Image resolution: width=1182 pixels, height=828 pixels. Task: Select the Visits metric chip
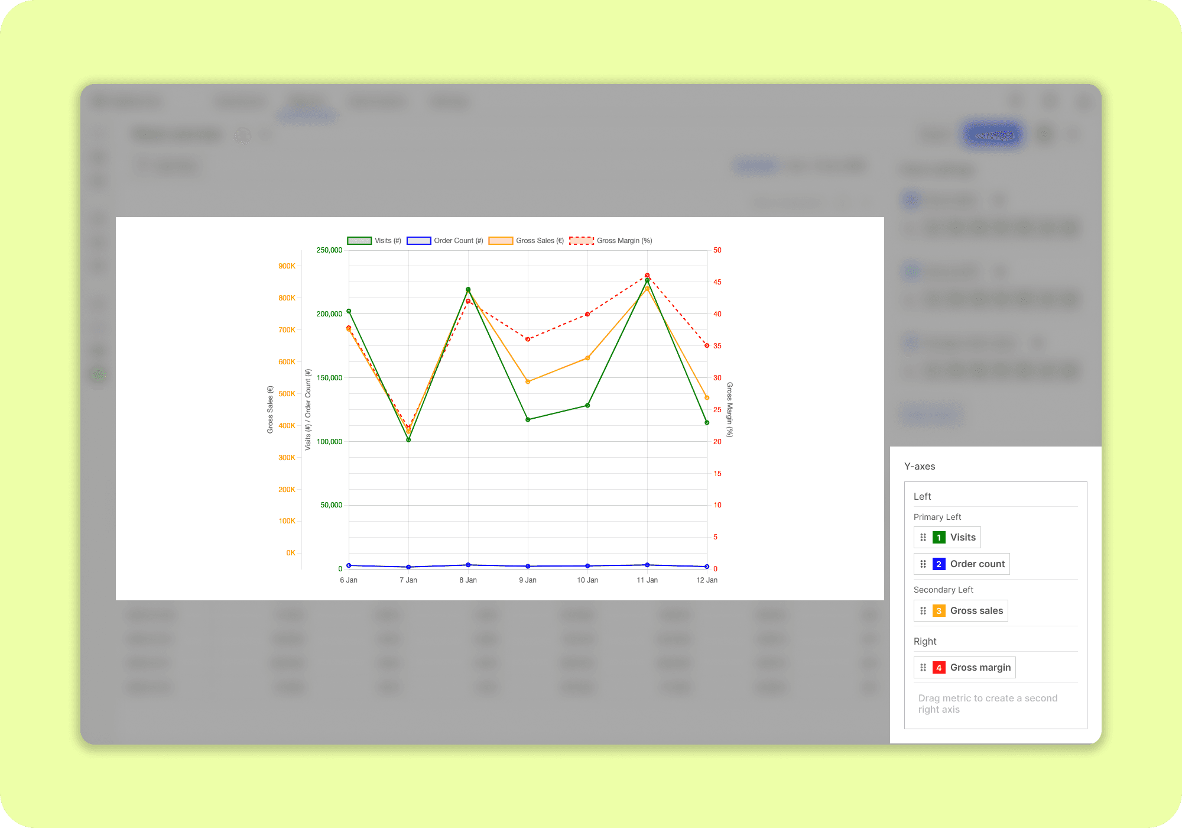coord(962,538)
